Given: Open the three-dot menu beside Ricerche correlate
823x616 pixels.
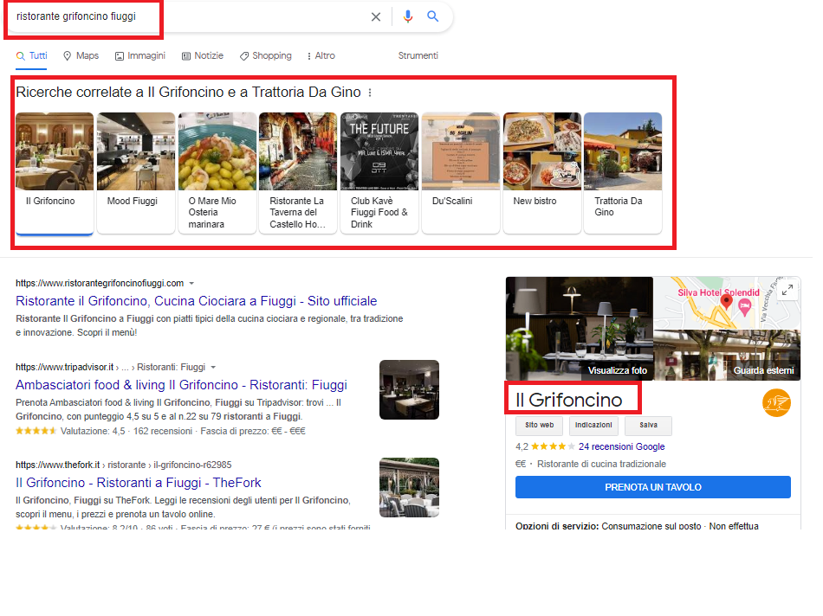Looking at the screenshot, I should point(370,93).
